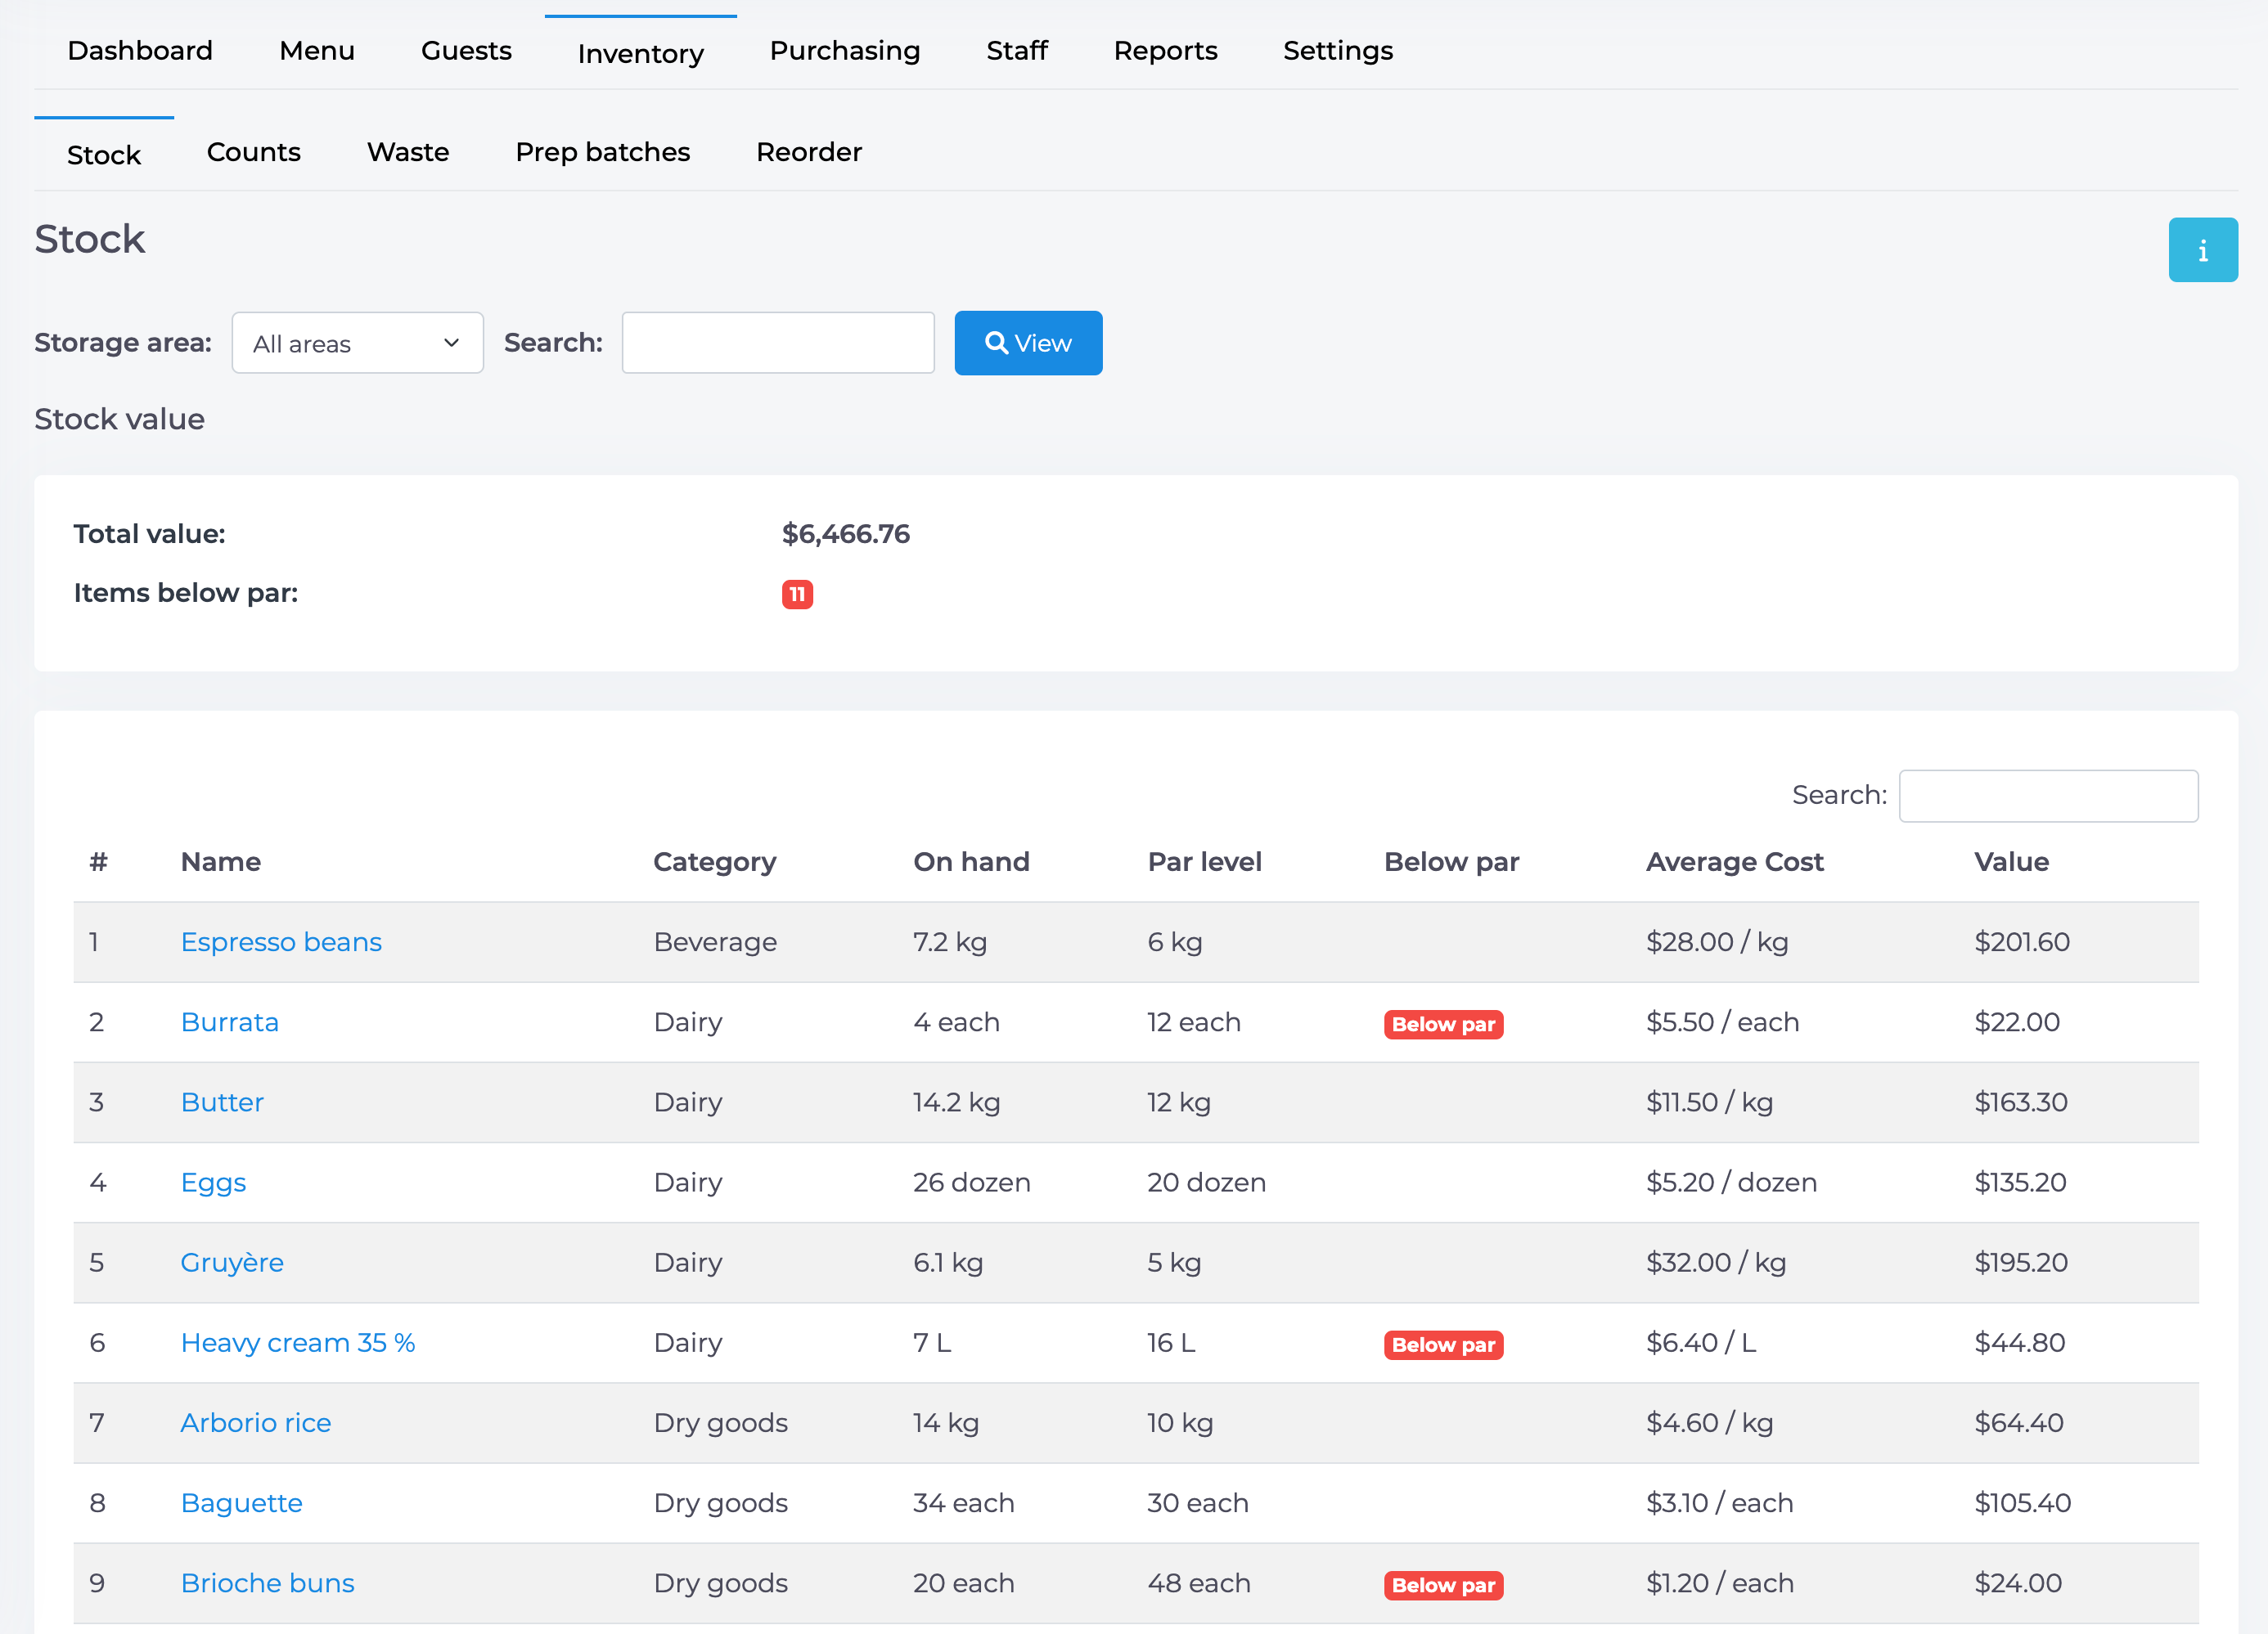Viewport: 2268px width, 1634px height.
Task: Open the Butter item link
Action: tap(222, 1102)
